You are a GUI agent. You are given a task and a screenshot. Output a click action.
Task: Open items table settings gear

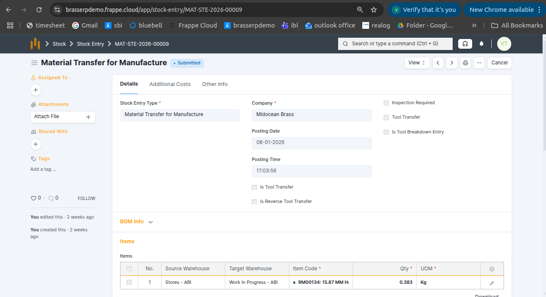(492, 269)
